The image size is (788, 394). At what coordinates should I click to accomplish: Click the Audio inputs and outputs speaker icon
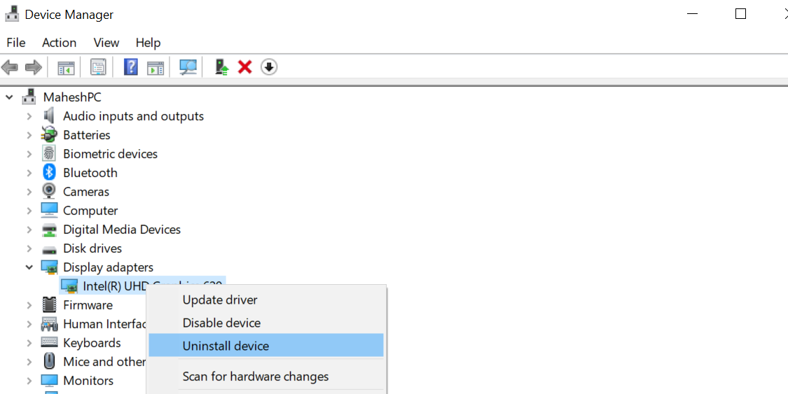tap(49, 116)
